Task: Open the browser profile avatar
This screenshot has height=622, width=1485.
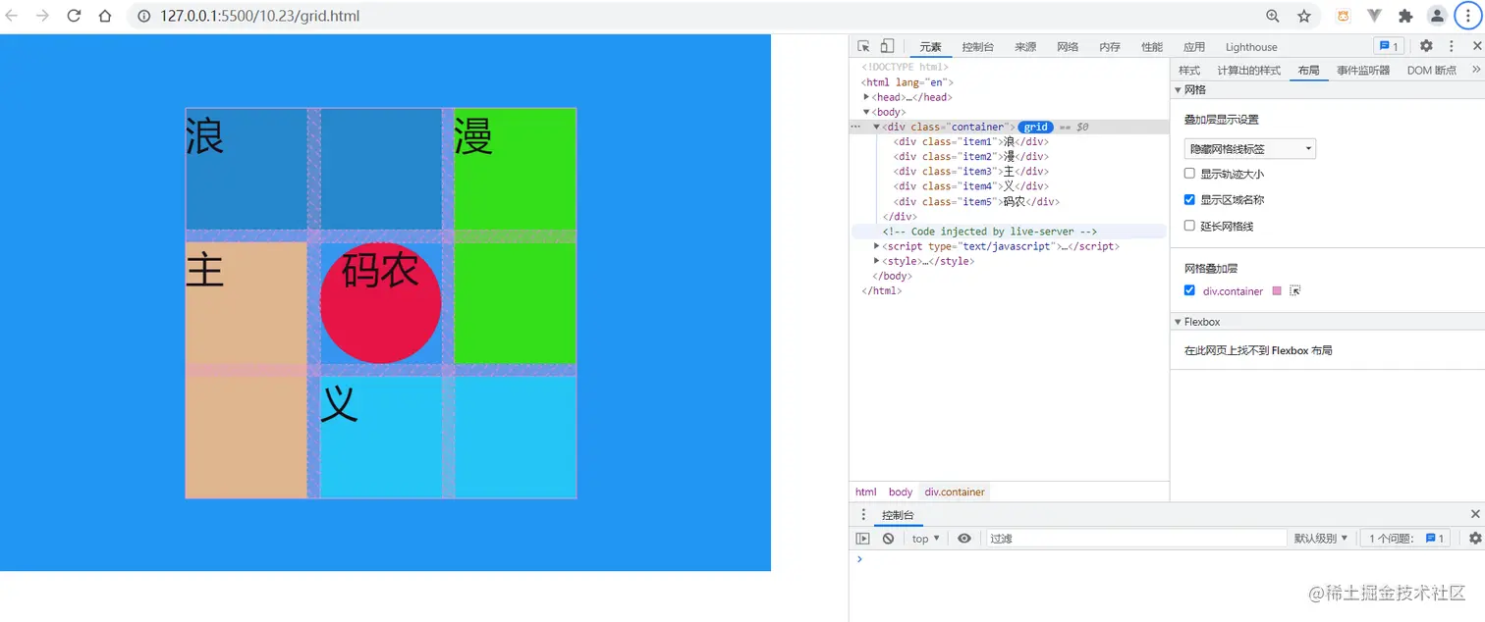Action: 1437,16
